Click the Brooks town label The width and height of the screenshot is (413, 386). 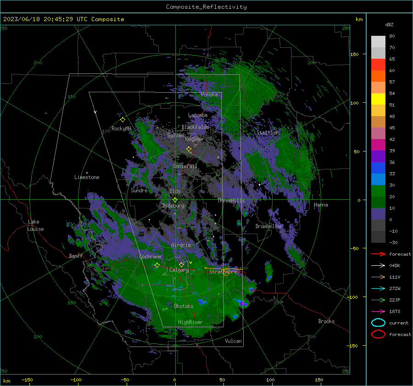[x=326, y=321]
